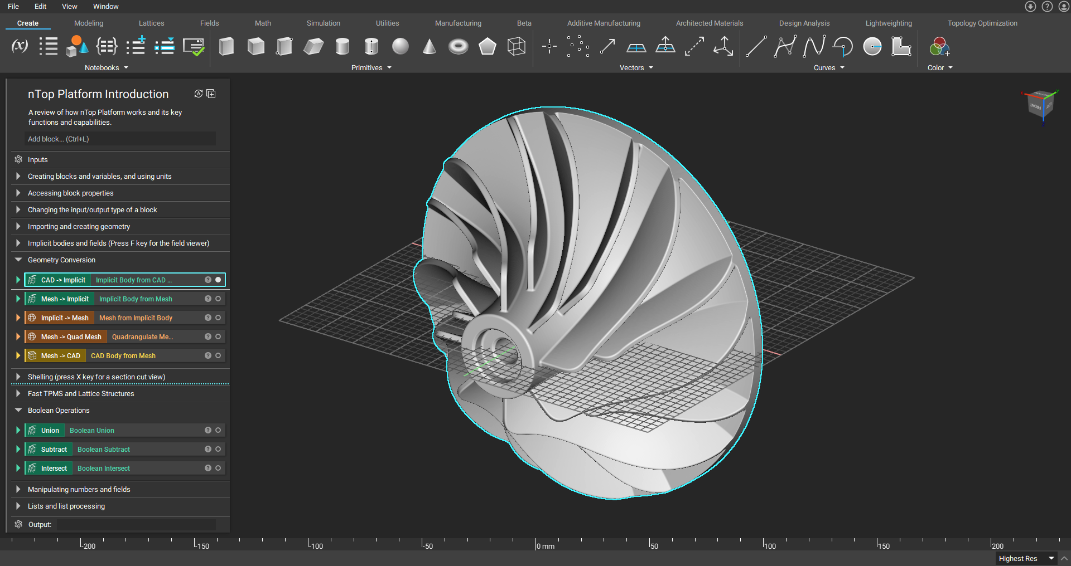Click the Add block input field
The height and width of the screenshot is (566, 1071).
[119, 139]
